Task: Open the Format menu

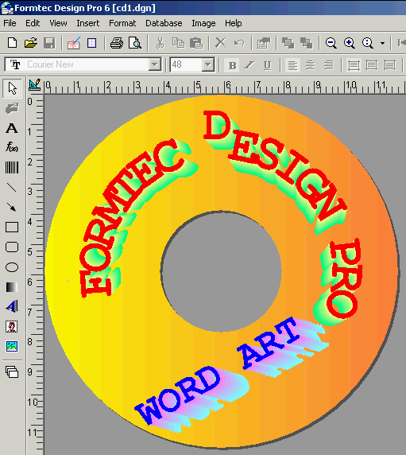Action: pyautogui.click(x=122, y=23)
